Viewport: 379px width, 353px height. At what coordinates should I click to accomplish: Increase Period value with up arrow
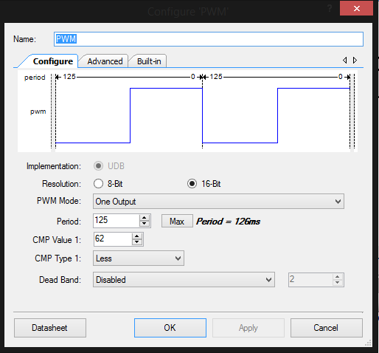pyautogui.click(x=145, y=218)
